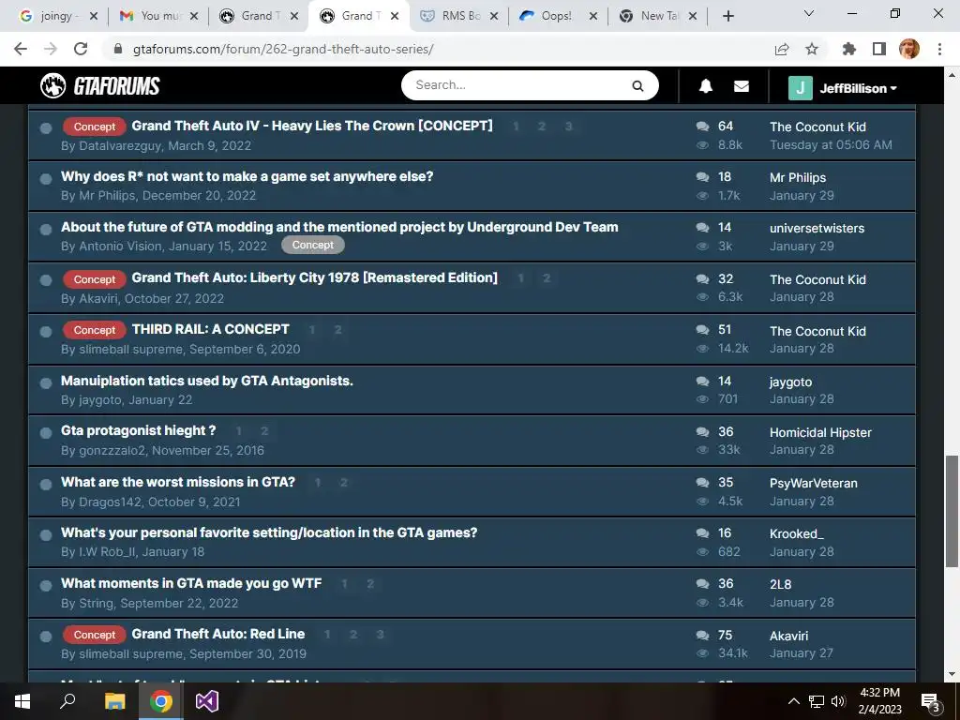Click unread dot for 'Why does R* not want'

[45, 179]
